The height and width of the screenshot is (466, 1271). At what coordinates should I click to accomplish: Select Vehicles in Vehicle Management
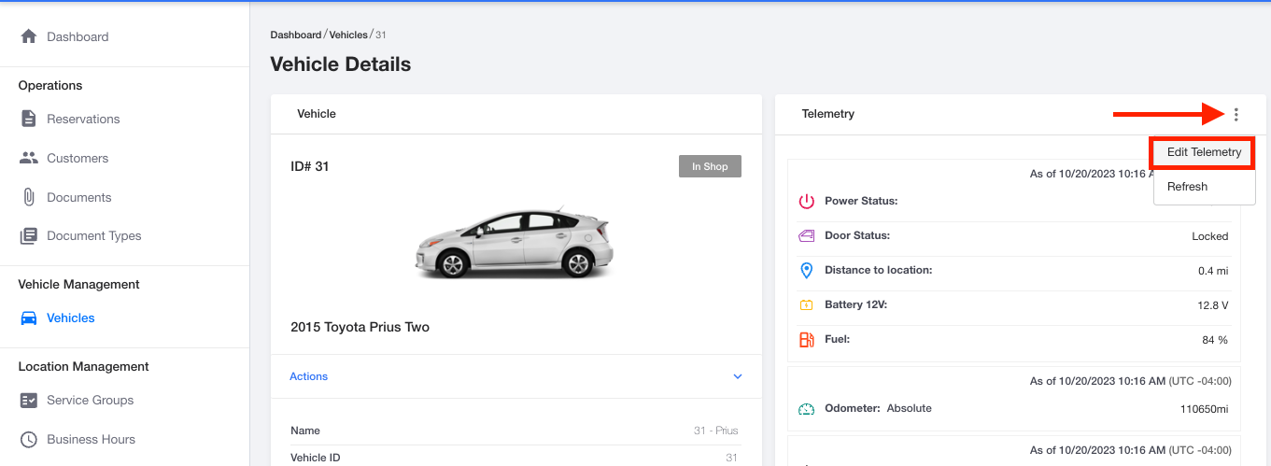[x=71, y=318]
